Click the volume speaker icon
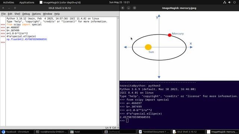The width and height of the screenshot is (239, 134). pyautogui.click(x=230, y=2)
